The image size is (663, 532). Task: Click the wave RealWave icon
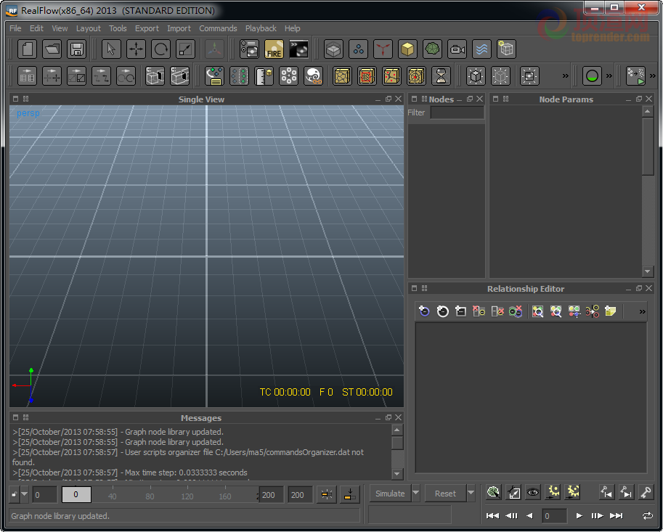coord(481,49)
